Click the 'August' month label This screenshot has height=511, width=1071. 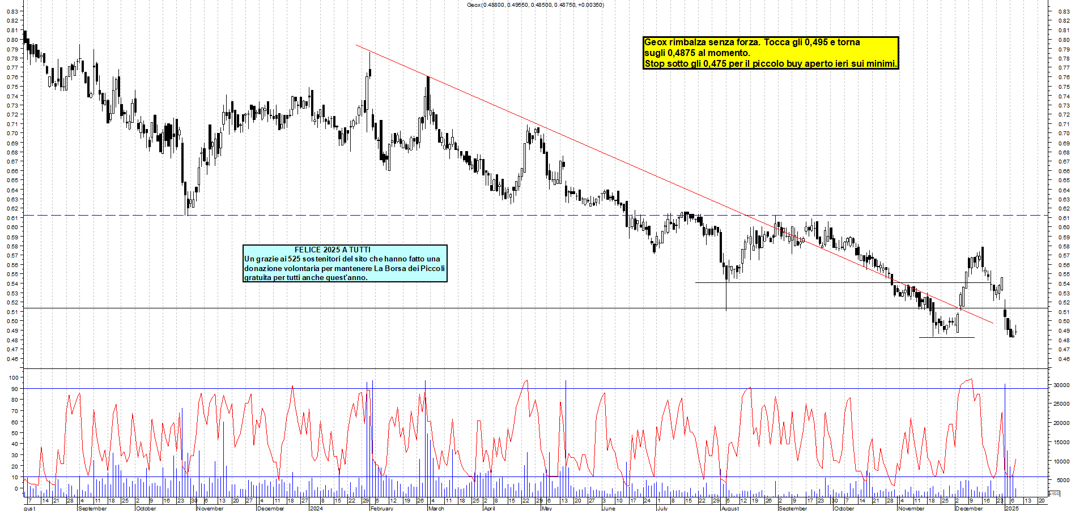pyautogui.click(x=730, y=508)
